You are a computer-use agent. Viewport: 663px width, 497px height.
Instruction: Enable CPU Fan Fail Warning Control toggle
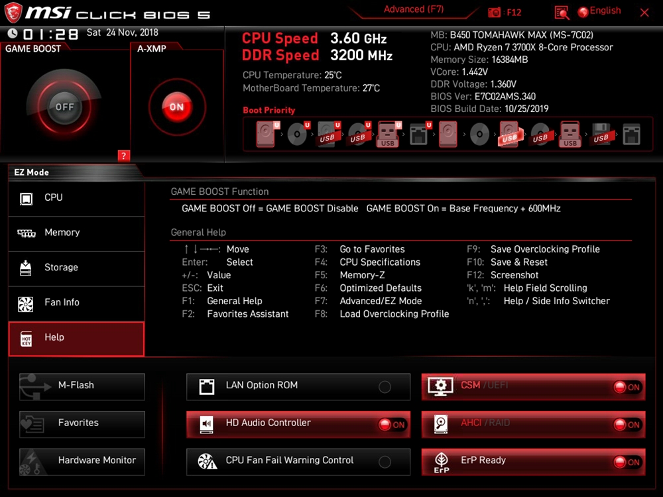[x=385, y=462]
